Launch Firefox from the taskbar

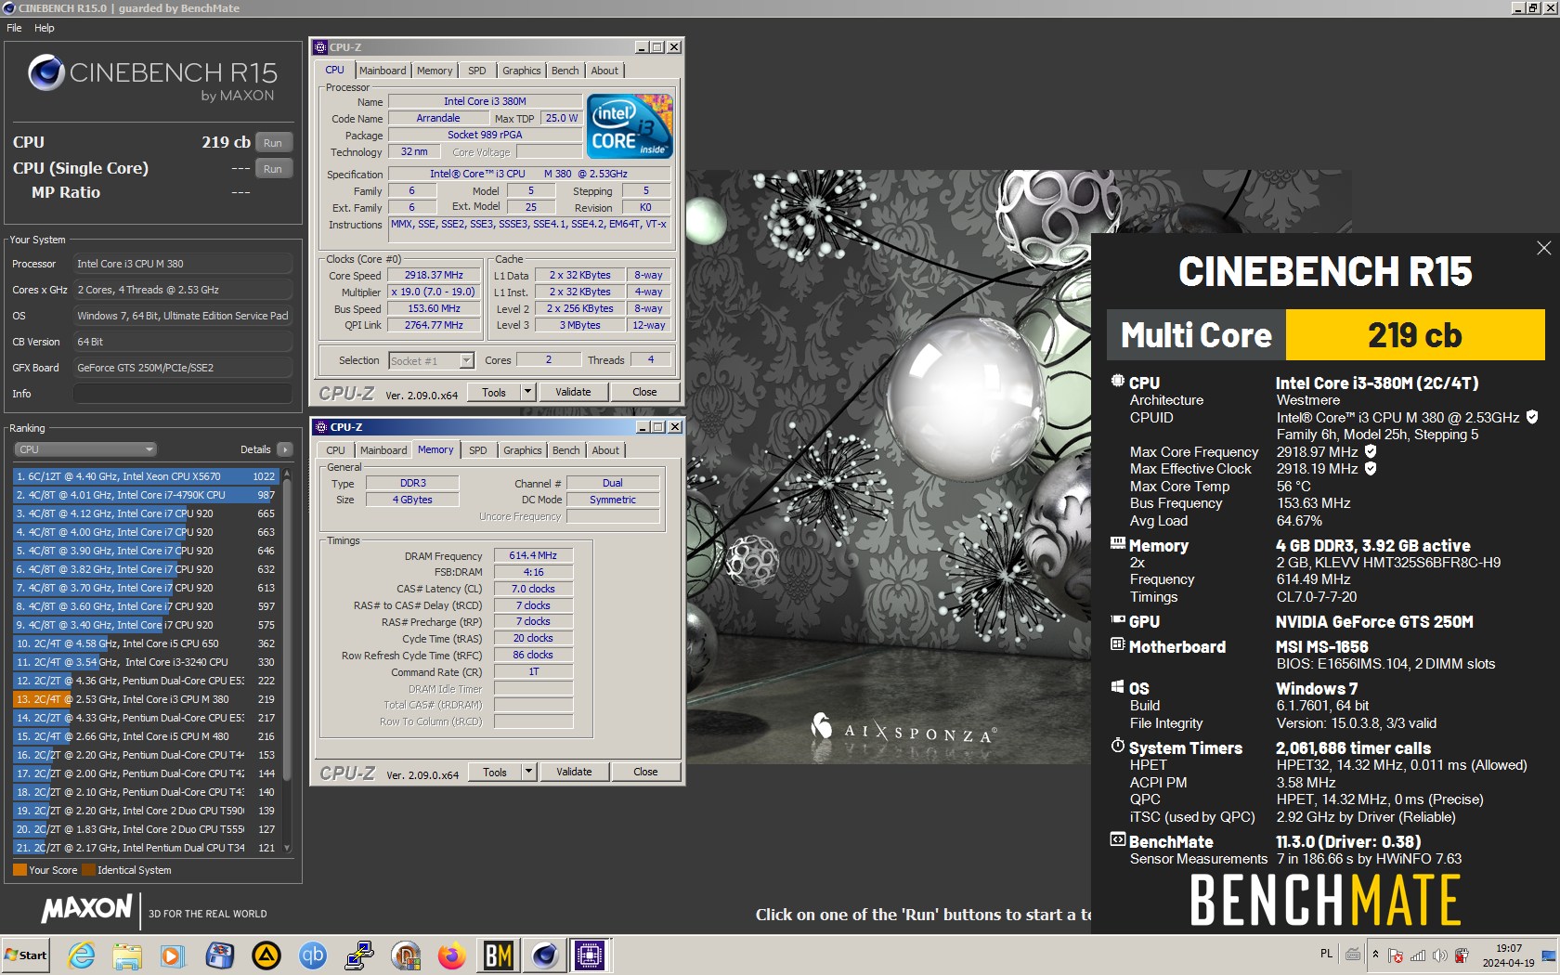pyautogui.click(x=451, y=955)
